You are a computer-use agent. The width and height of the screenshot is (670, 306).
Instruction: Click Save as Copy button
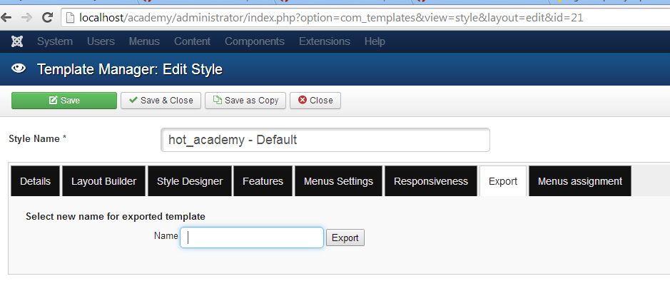coord(245,101)
